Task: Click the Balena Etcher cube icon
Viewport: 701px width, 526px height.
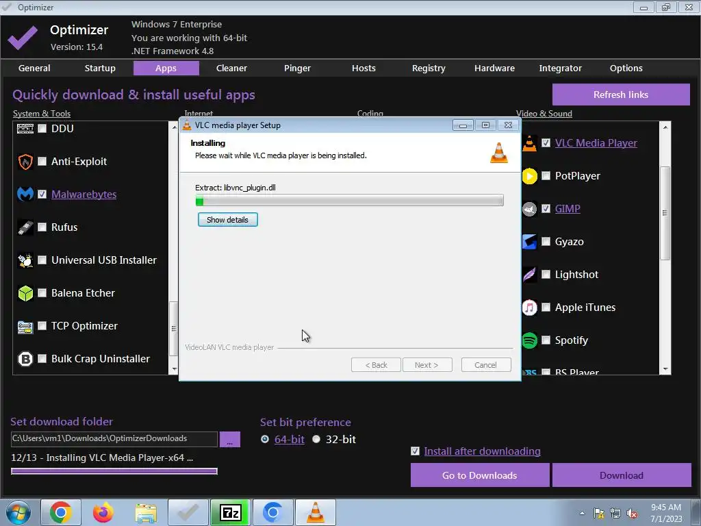Action: pos(25,293)
